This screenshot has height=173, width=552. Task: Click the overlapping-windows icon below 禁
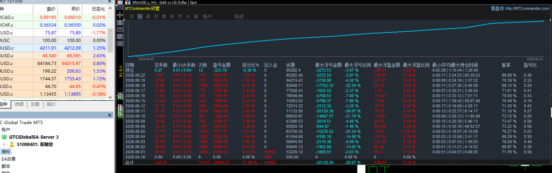(120, 43)
